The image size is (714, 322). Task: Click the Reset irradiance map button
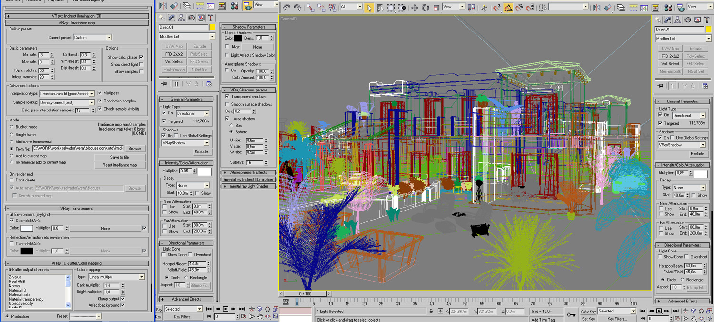(x=119, y=165)
